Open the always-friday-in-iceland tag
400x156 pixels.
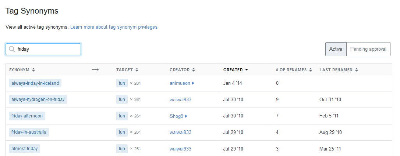tap(35, 83)
